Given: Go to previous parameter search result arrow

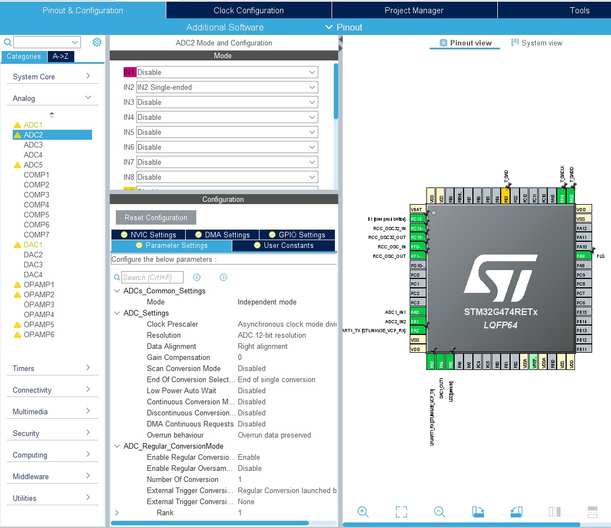Looking at the screenshot, I should (197, 277).
